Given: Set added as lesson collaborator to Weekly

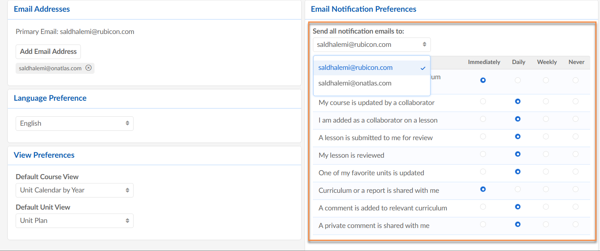Looking at the screenshot, I should 546,119.
